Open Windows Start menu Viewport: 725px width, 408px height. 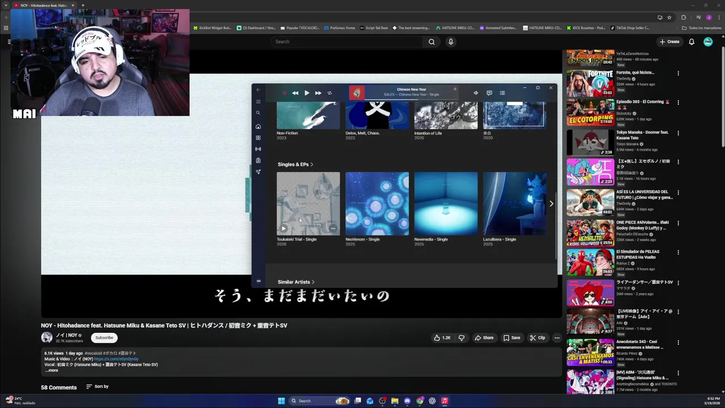point(282,401)
